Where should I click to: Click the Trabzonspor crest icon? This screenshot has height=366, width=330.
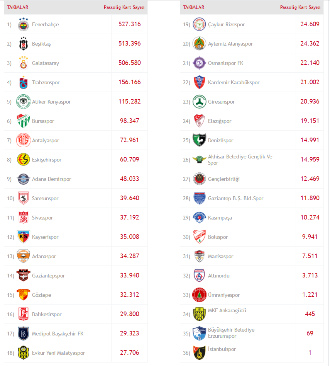click(x=23, y=82)
